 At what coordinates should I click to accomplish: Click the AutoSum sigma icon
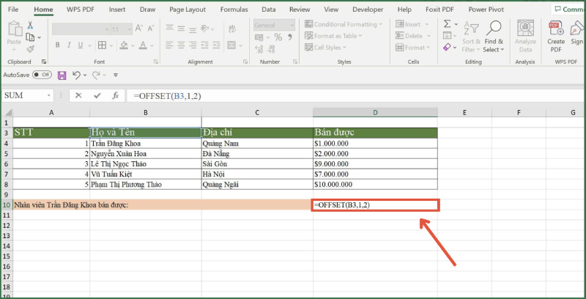click(x=447, y=25)
